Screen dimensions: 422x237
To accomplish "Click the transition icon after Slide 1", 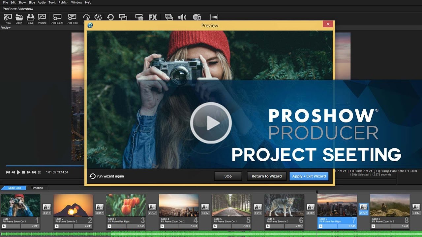I will click(46, 207).
